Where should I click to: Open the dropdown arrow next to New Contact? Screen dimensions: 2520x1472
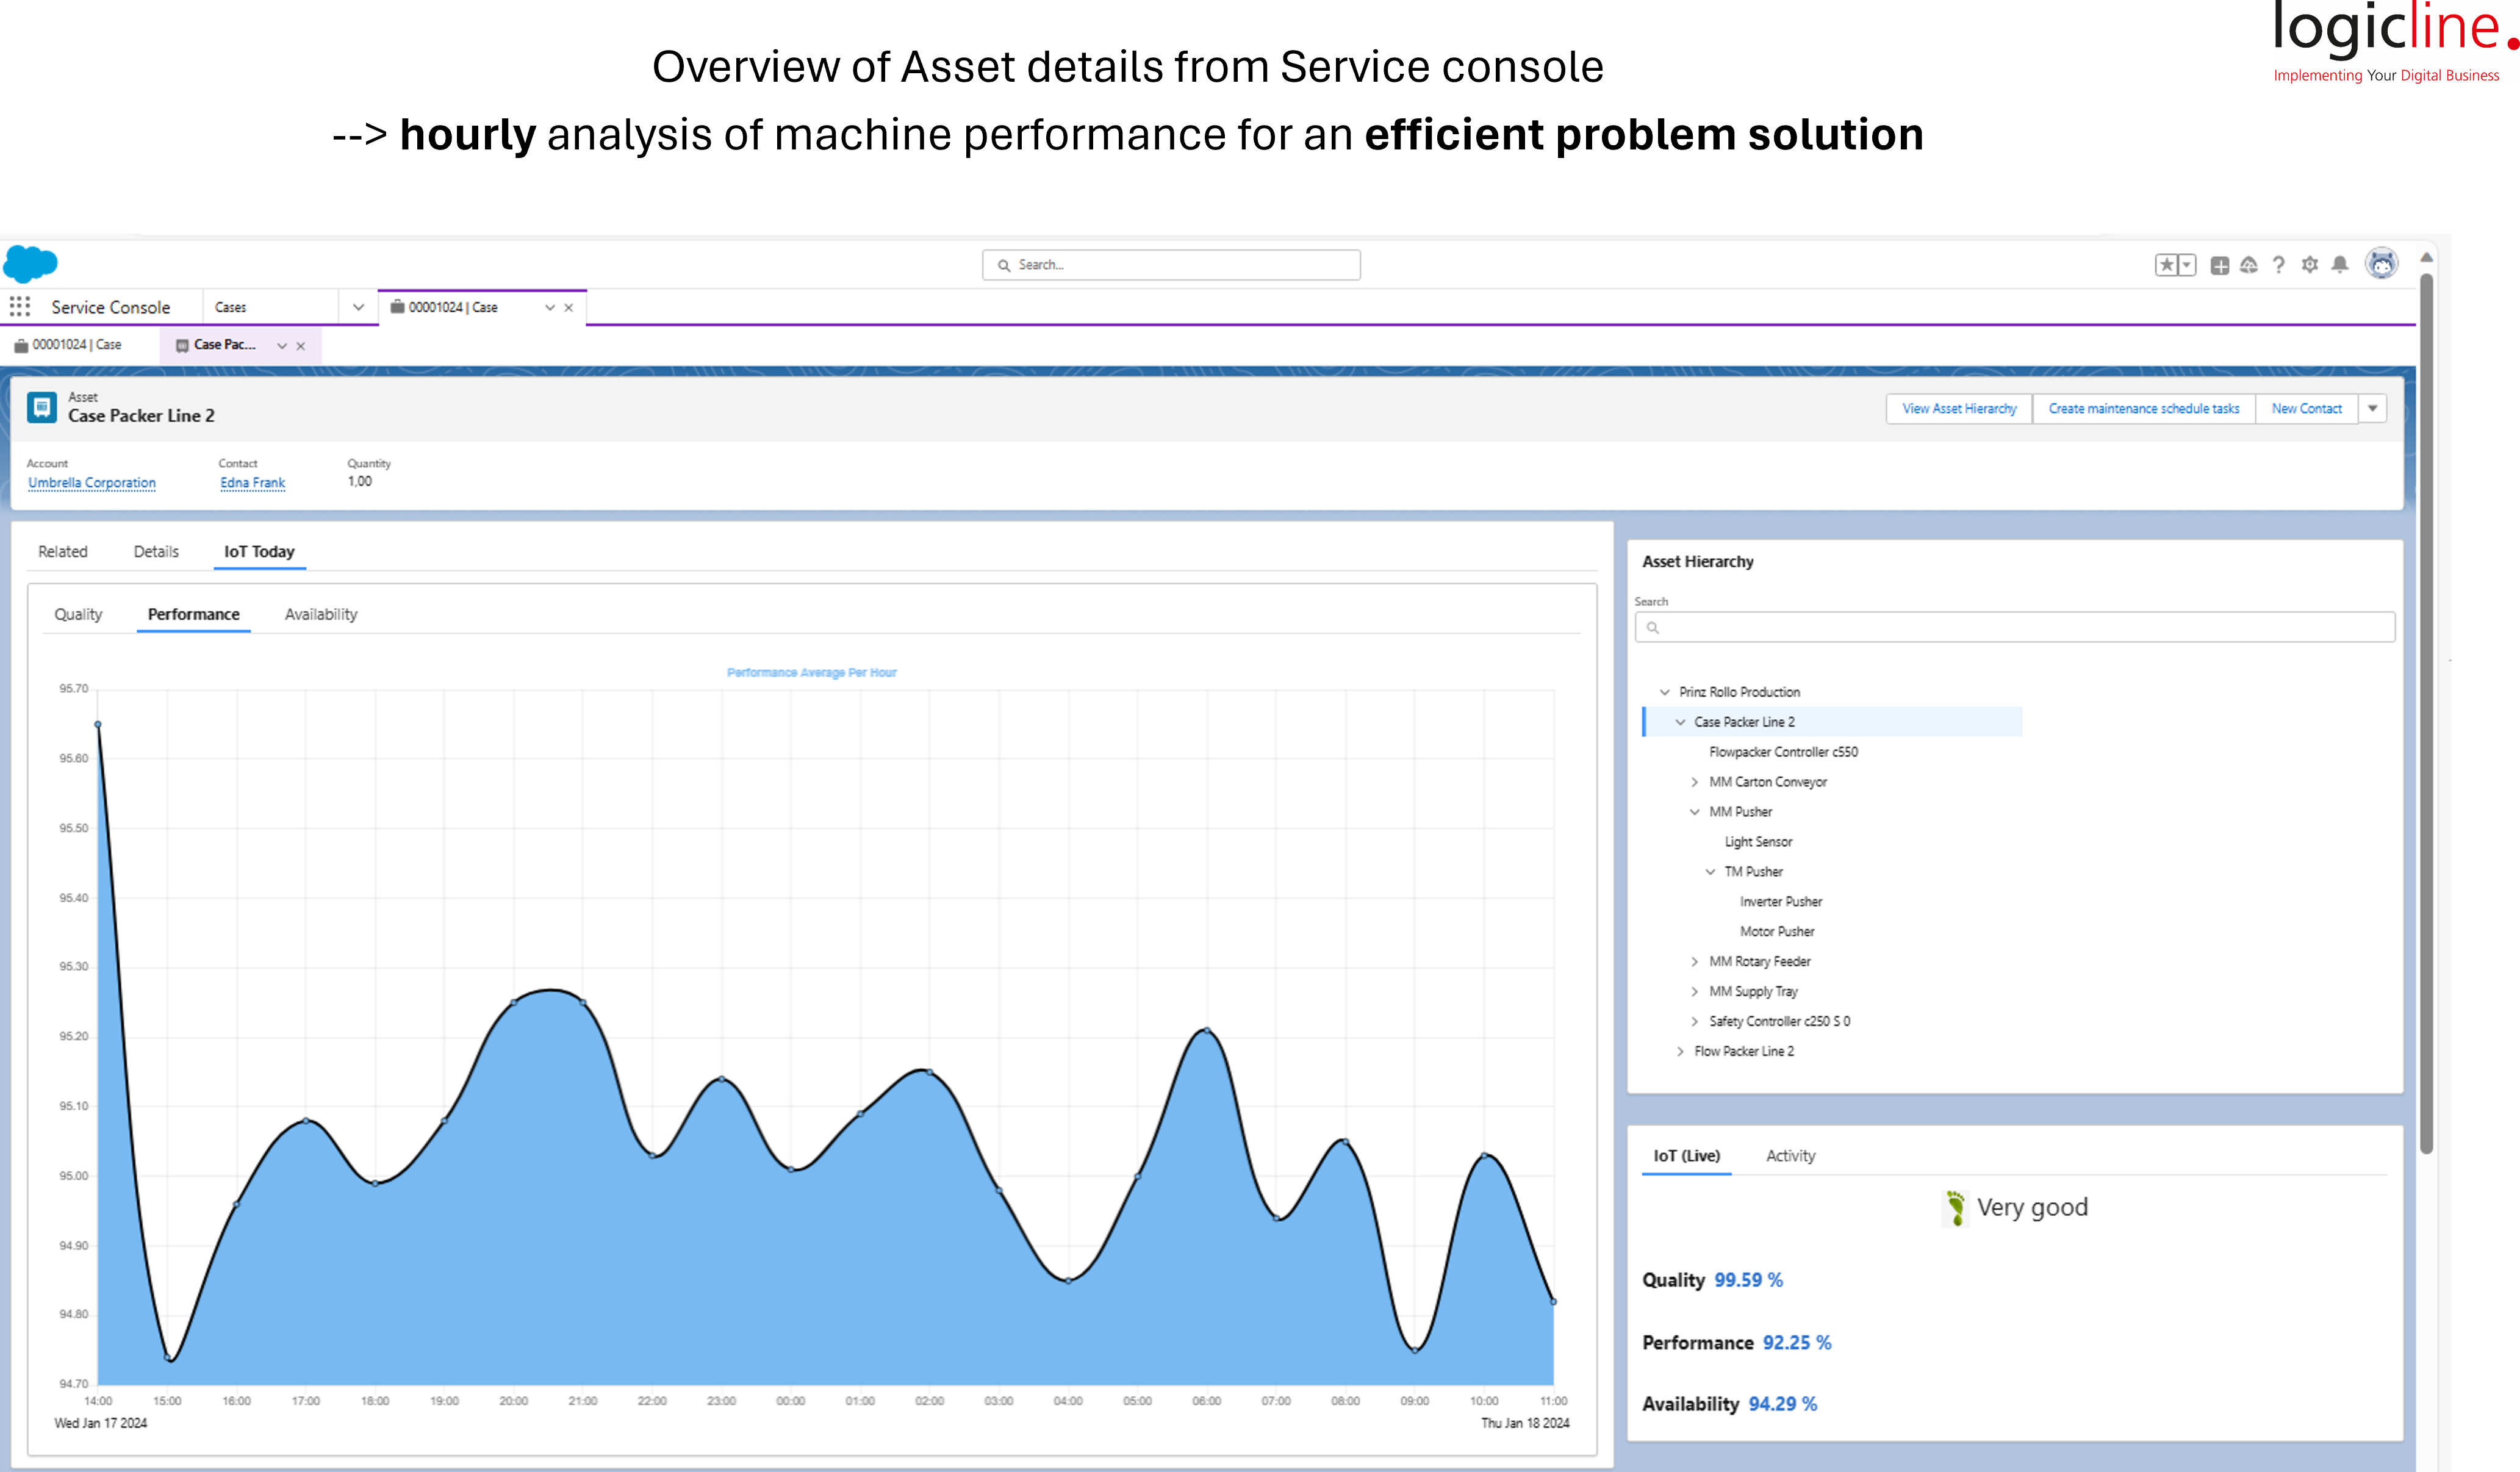pyautogui.click(x=2372, y=408)
